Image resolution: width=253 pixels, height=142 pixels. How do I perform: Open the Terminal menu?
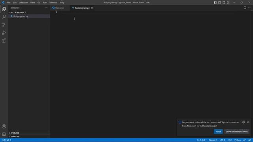tap(53, 2)
